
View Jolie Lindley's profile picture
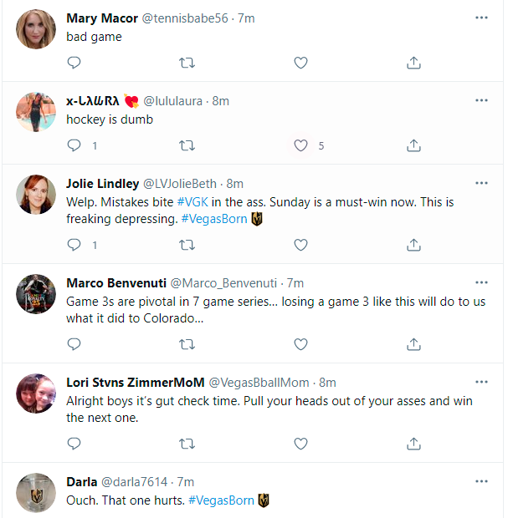coord(37,195)
